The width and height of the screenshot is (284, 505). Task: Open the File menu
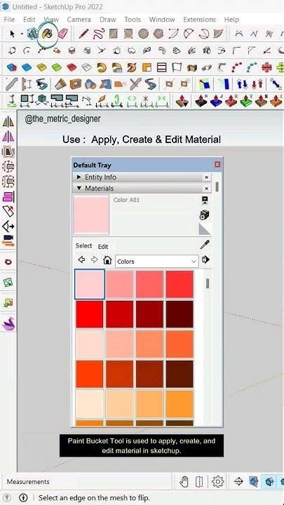point(9,20)
